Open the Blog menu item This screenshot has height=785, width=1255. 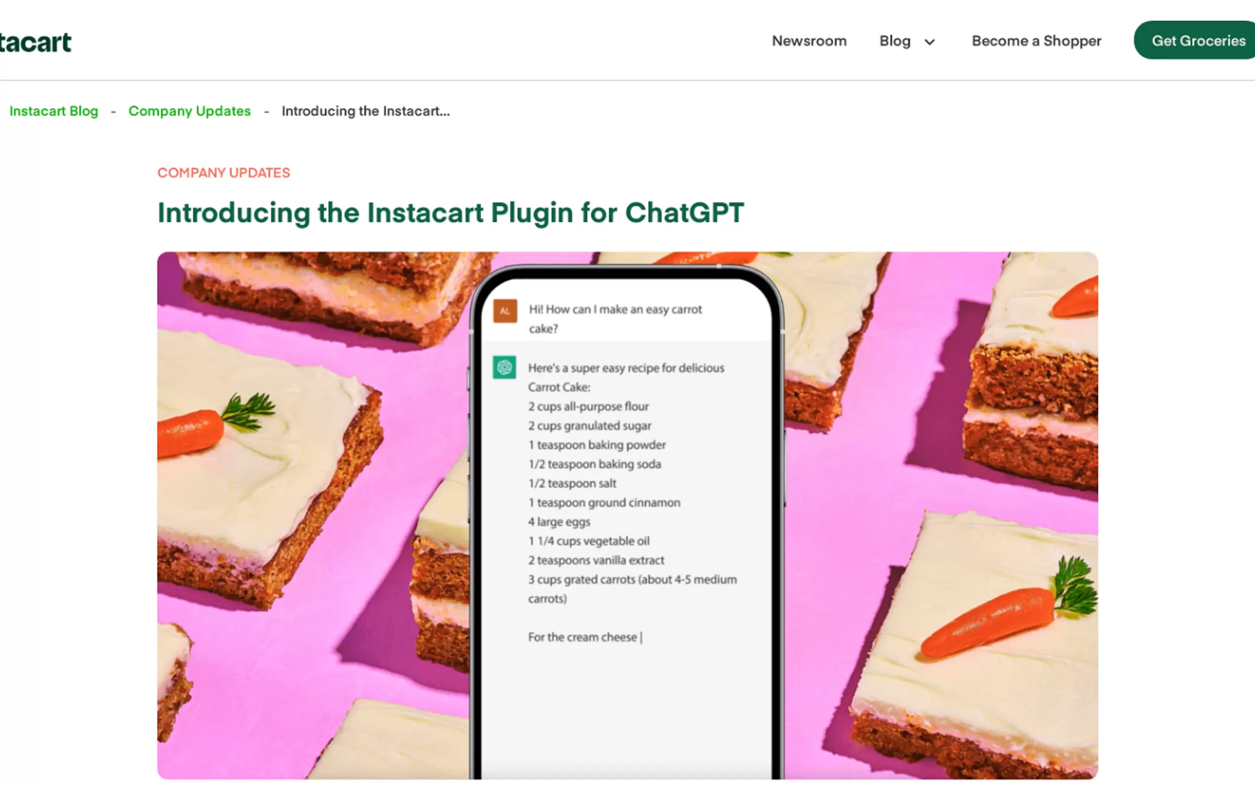pos(895,41)
